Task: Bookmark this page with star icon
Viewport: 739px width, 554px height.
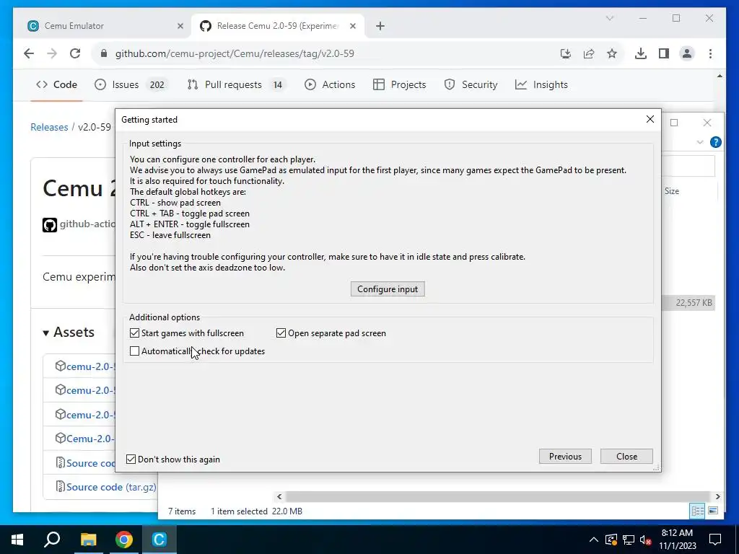Action: click(612, 53)
